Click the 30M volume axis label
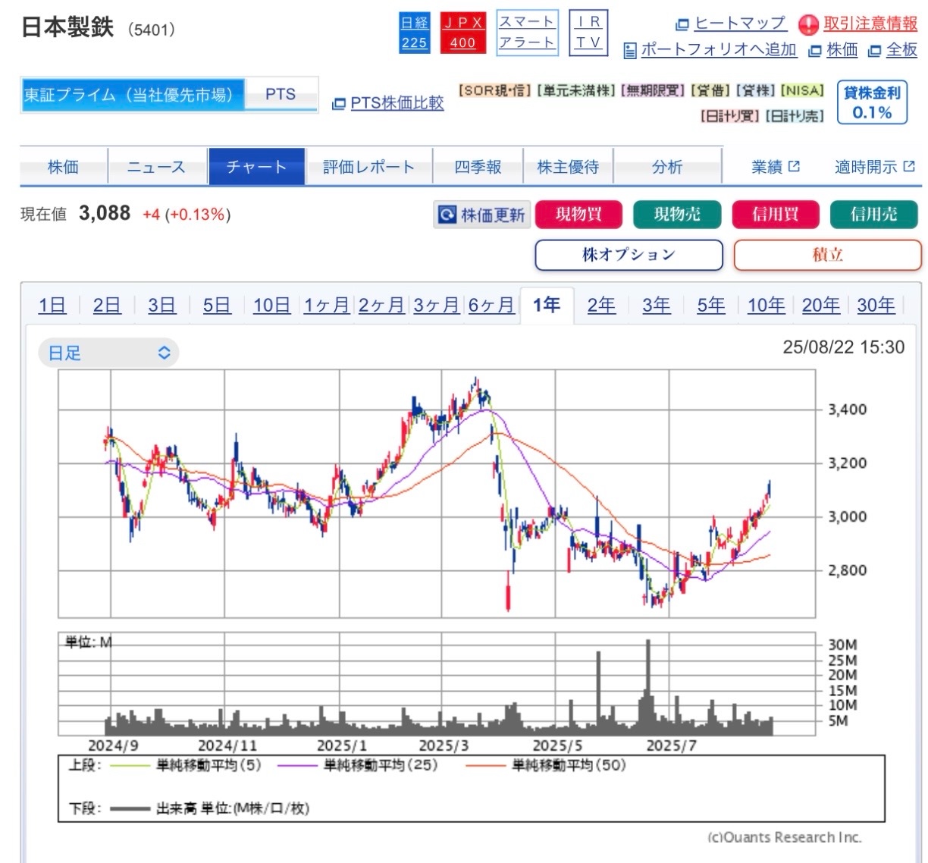Screen dimensions: 928x863 [x=842, y=645]
